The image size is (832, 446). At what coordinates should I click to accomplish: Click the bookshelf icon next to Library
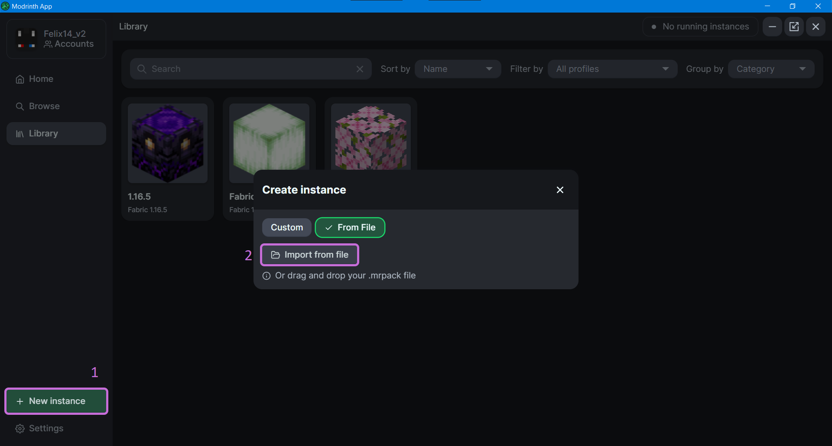coord(20,134)
